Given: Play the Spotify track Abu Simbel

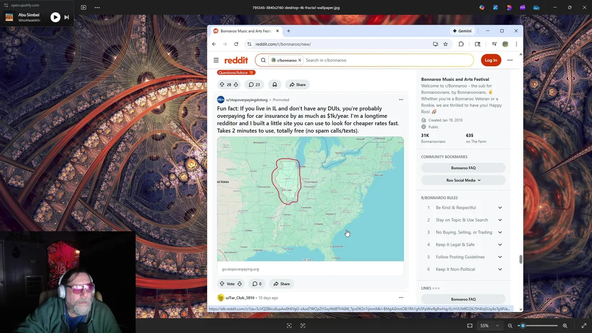Looking at the screenshot, I should 55,18.
